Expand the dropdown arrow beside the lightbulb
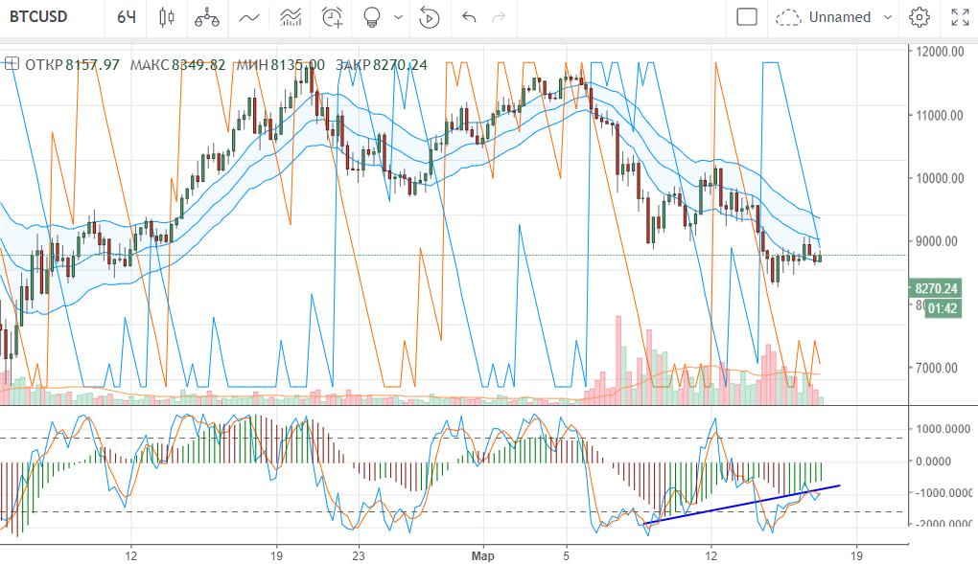The width and height of the screenshot is (978, 564). pos(397,17)
